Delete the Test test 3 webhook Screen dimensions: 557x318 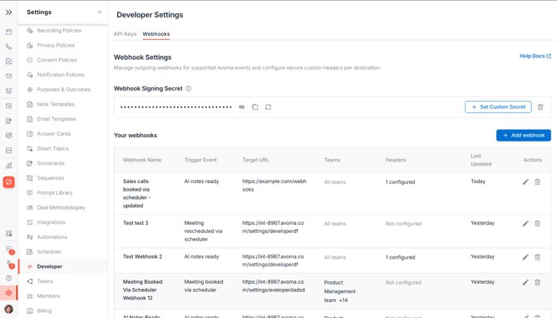(537, 223)
